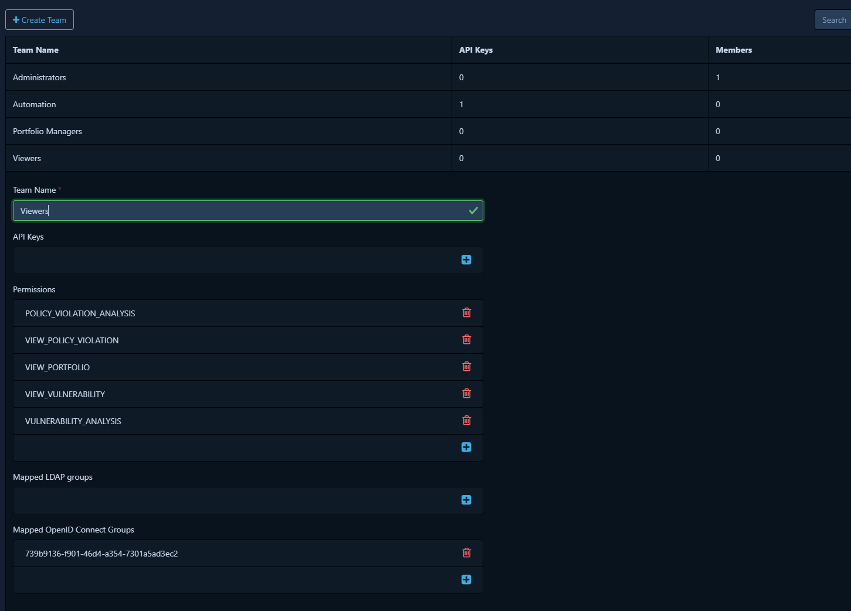Remove the VIEW_VULNERABILITY permission

point(466,394)
